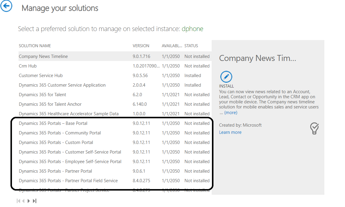Pick Dynamics 365 Portals - Community Portal

(60, 133)
